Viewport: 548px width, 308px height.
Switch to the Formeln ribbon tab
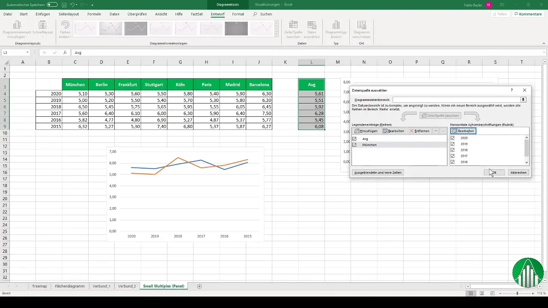pos(94,14)
